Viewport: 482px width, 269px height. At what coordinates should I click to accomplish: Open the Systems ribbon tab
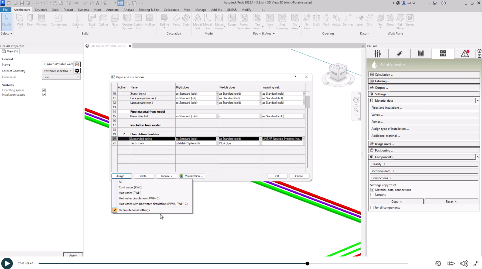pos(83,10)
